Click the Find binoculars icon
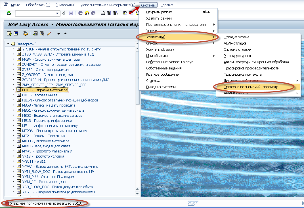The image size is (304, 208). [109, 13]
